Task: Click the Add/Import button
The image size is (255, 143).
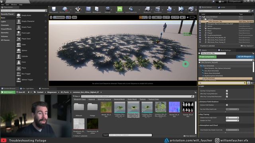Action: click(8, 92)
